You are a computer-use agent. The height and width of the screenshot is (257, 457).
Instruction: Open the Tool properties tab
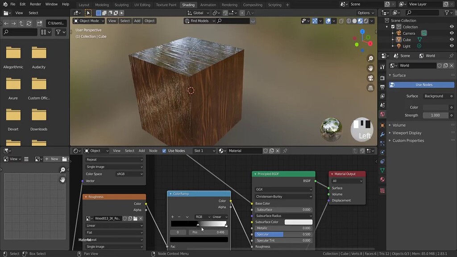(382, 67)
